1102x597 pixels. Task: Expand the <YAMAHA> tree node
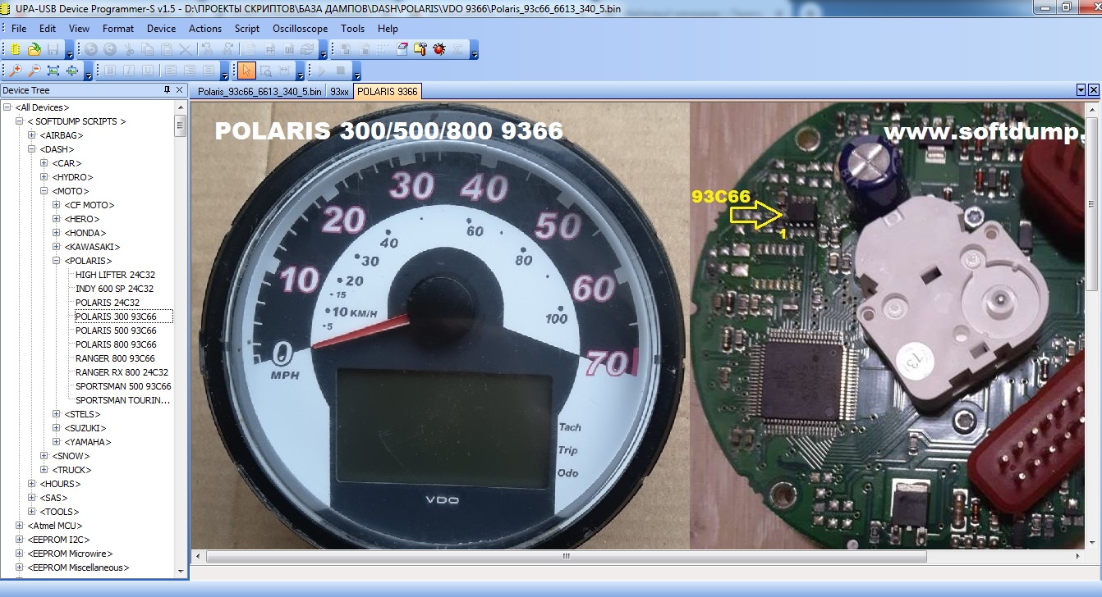[57, 442]
